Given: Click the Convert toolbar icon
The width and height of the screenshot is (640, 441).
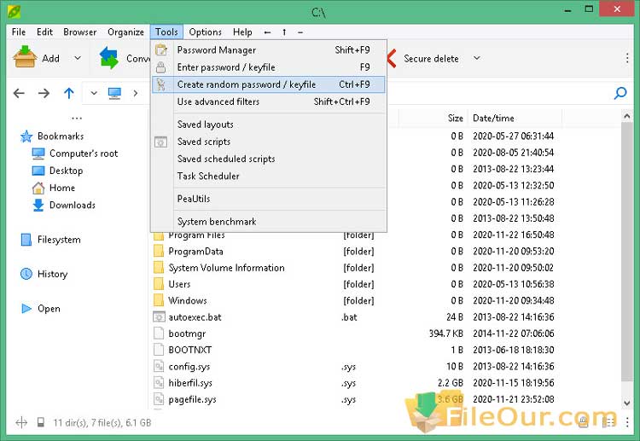Looking at the screenshot, I should pyautogui.click(x=109, y=58).
